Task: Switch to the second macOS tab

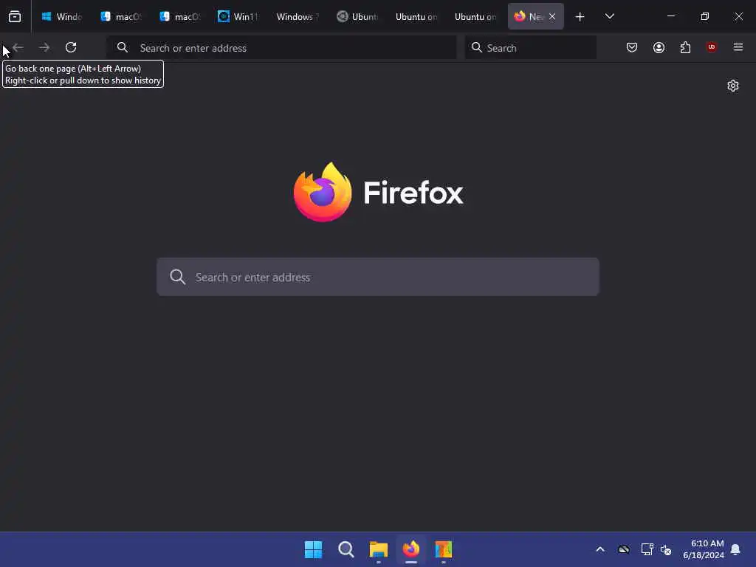Action: 180,16
